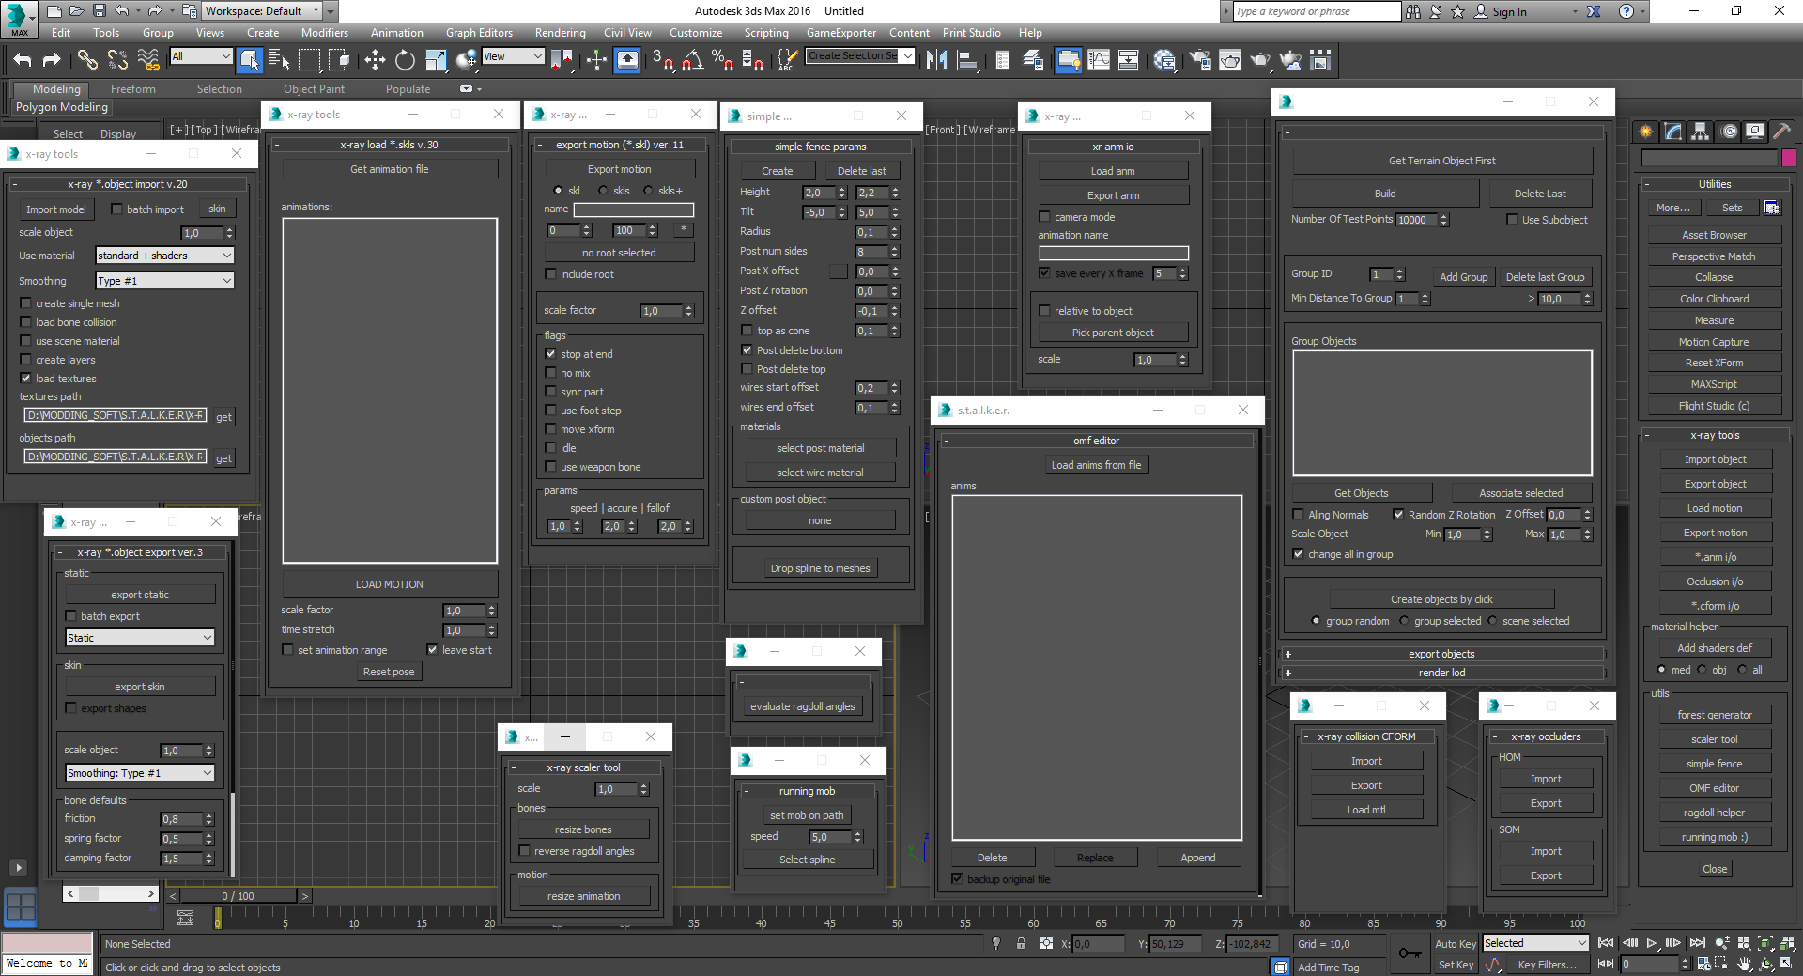Toggle the Percent Snap icon
The image size is (1803, 976).
[723, 60]
